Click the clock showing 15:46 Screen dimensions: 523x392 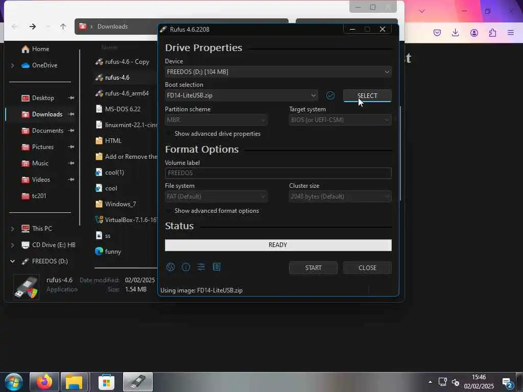(479, 377)
